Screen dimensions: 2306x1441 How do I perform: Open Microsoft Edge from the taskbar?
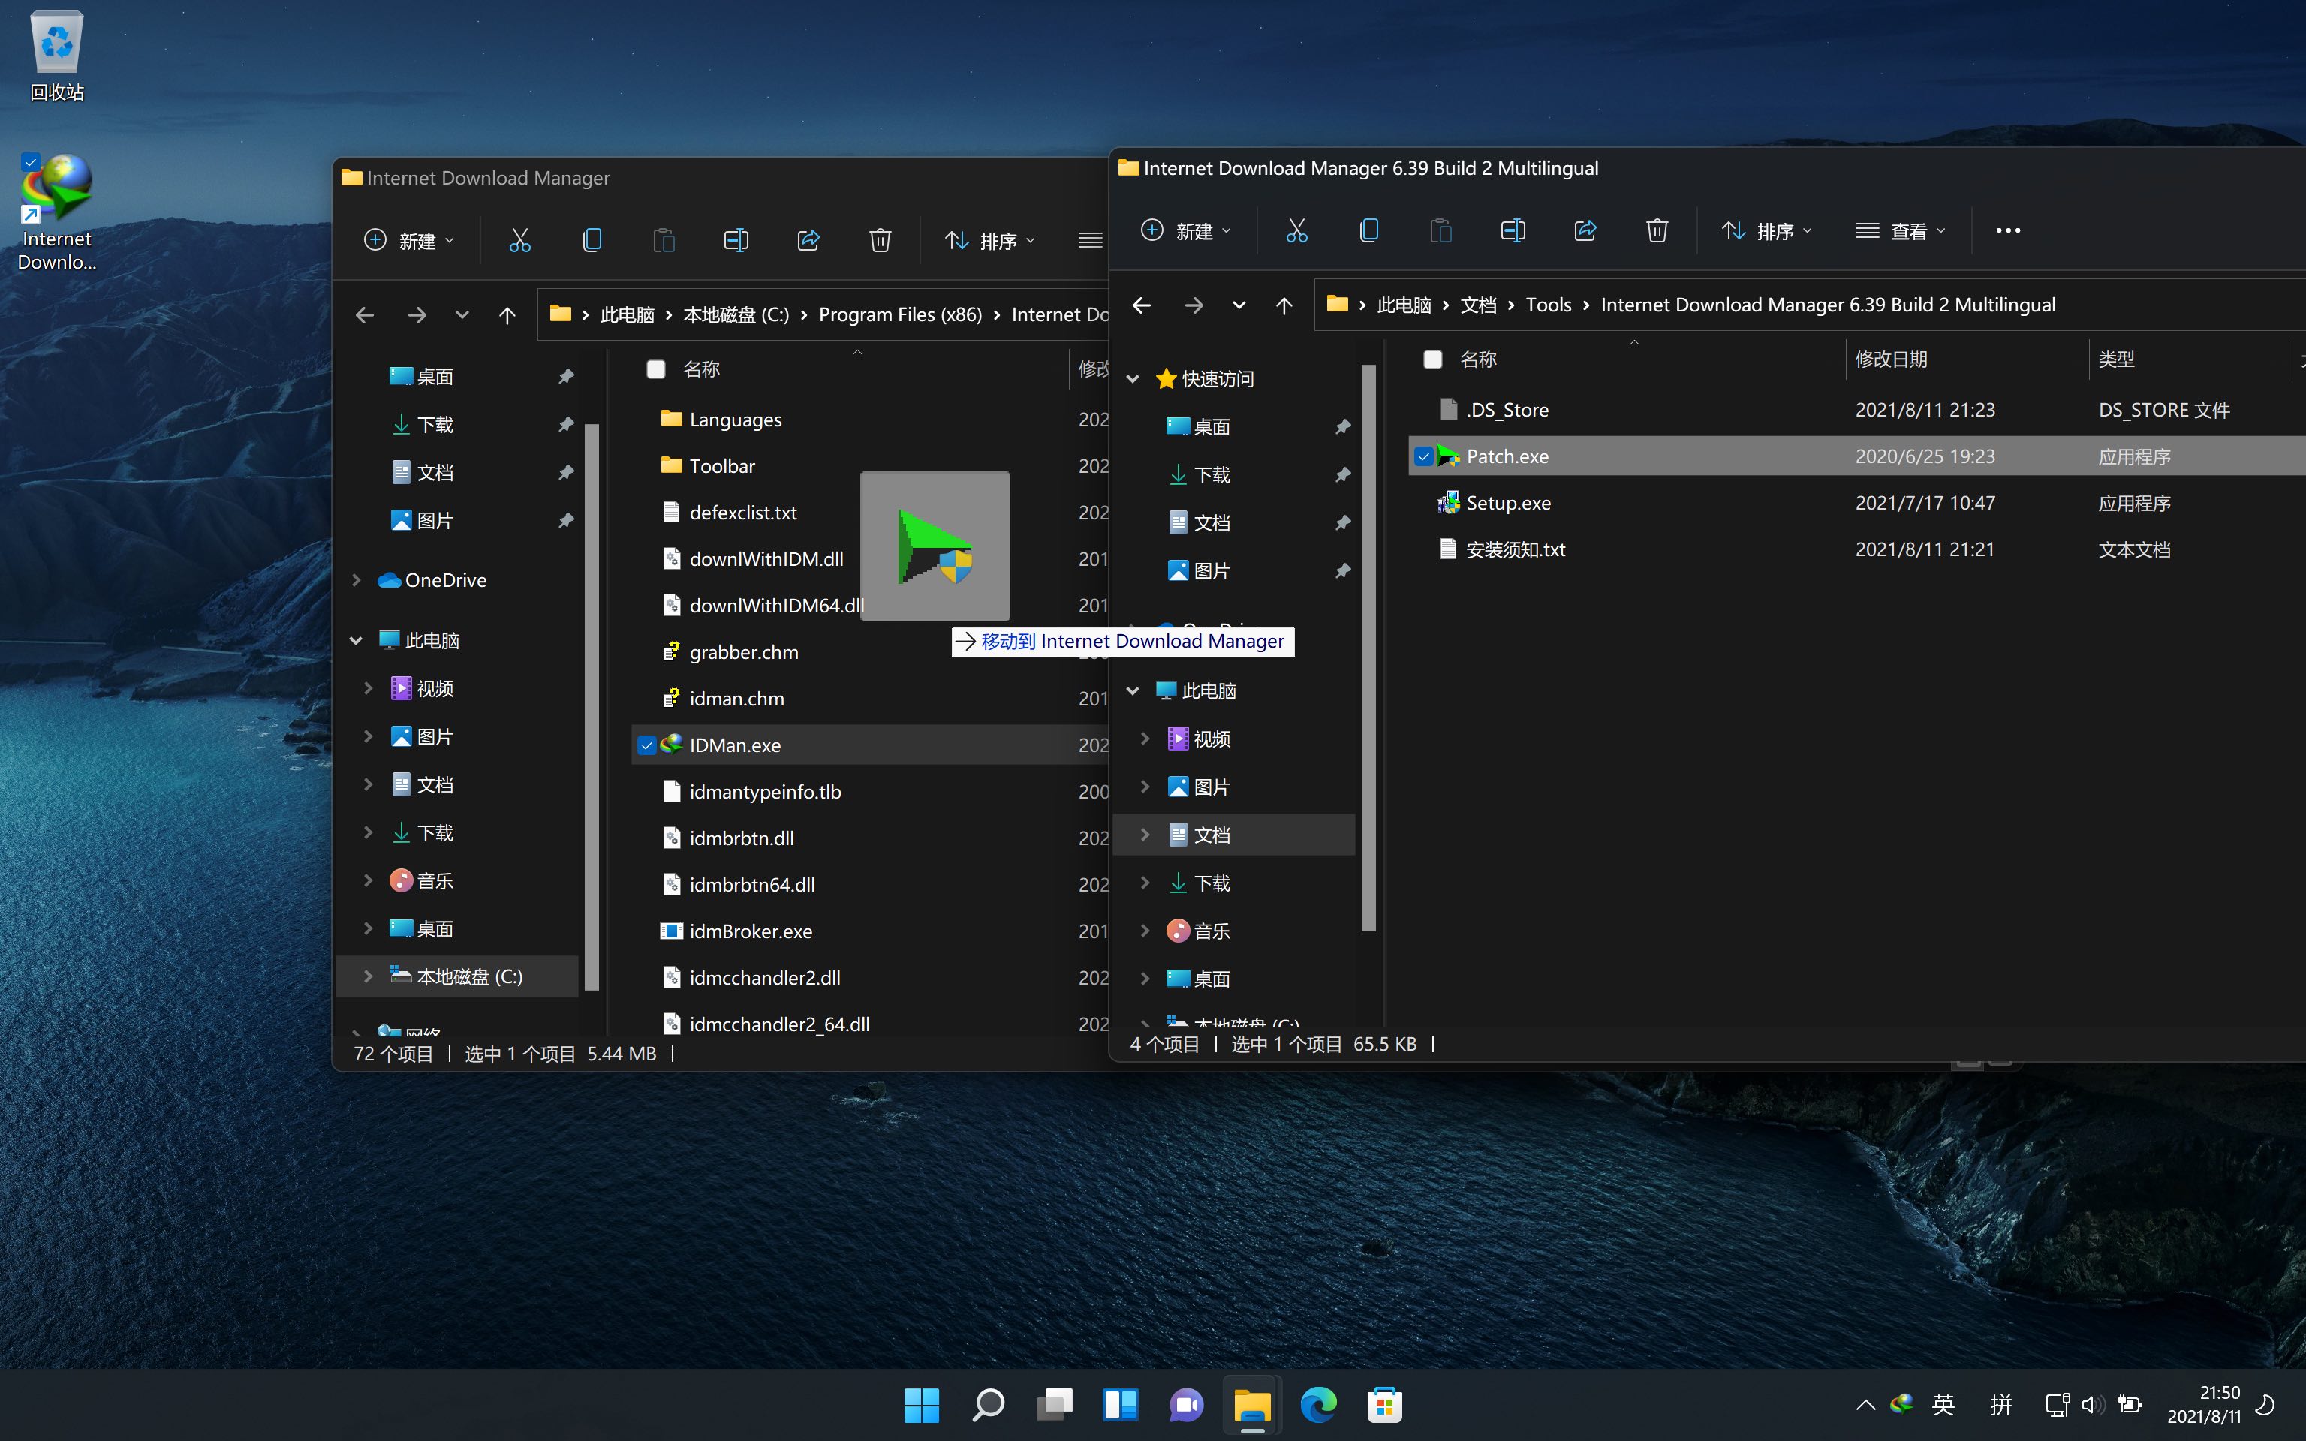pos(1318,1405)
